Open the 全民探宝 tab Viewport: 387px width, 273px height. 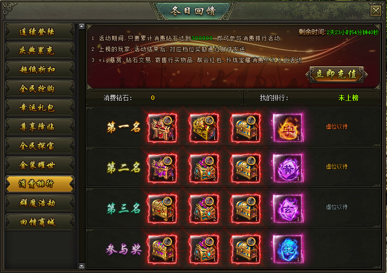[x=40, y=146]
